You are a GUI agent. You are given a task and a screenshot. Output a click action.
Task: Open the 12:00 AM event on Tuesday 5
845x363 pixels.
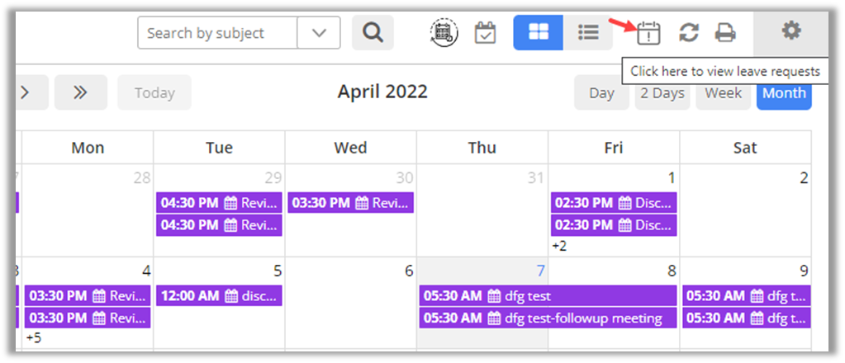tap(220, 295)
